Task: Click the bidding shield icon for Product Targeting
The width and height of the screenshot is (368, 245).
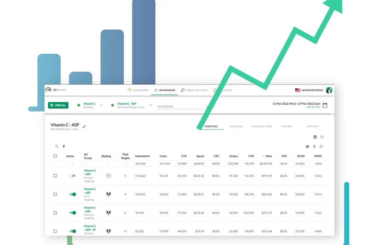Action: pos(109,176)
